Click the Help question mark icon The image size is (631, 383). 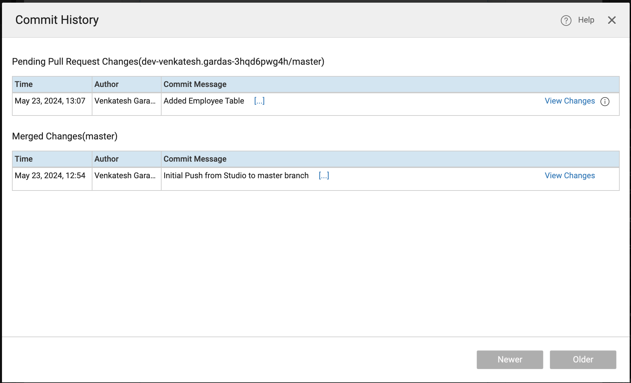click(566, 21)
